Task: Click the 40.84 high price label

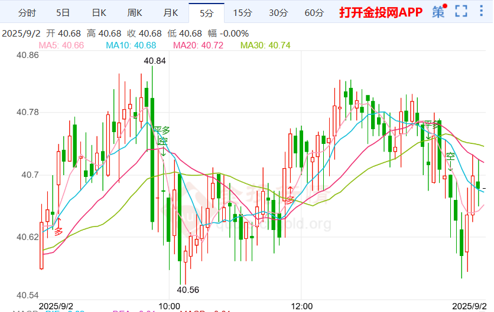Action: 155,61
